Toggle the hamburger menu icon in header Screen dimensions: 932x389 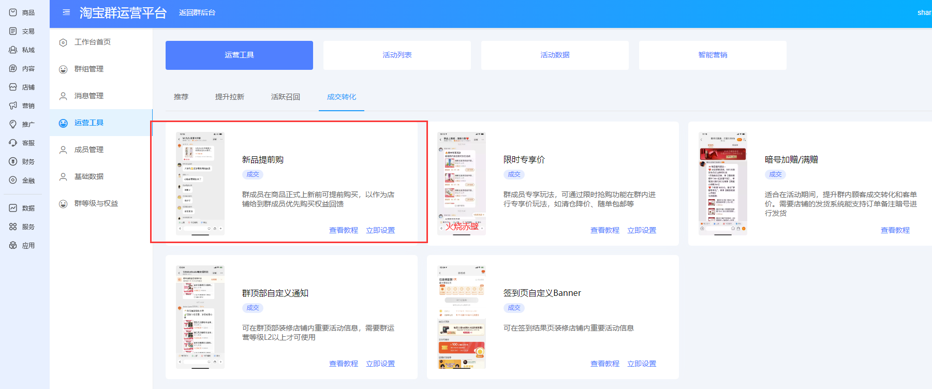pos(66,12)
